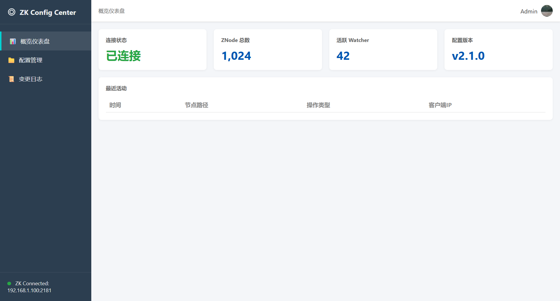
Task: Select the 概览仪表盘 sidebar item
Action: point(35,41)
